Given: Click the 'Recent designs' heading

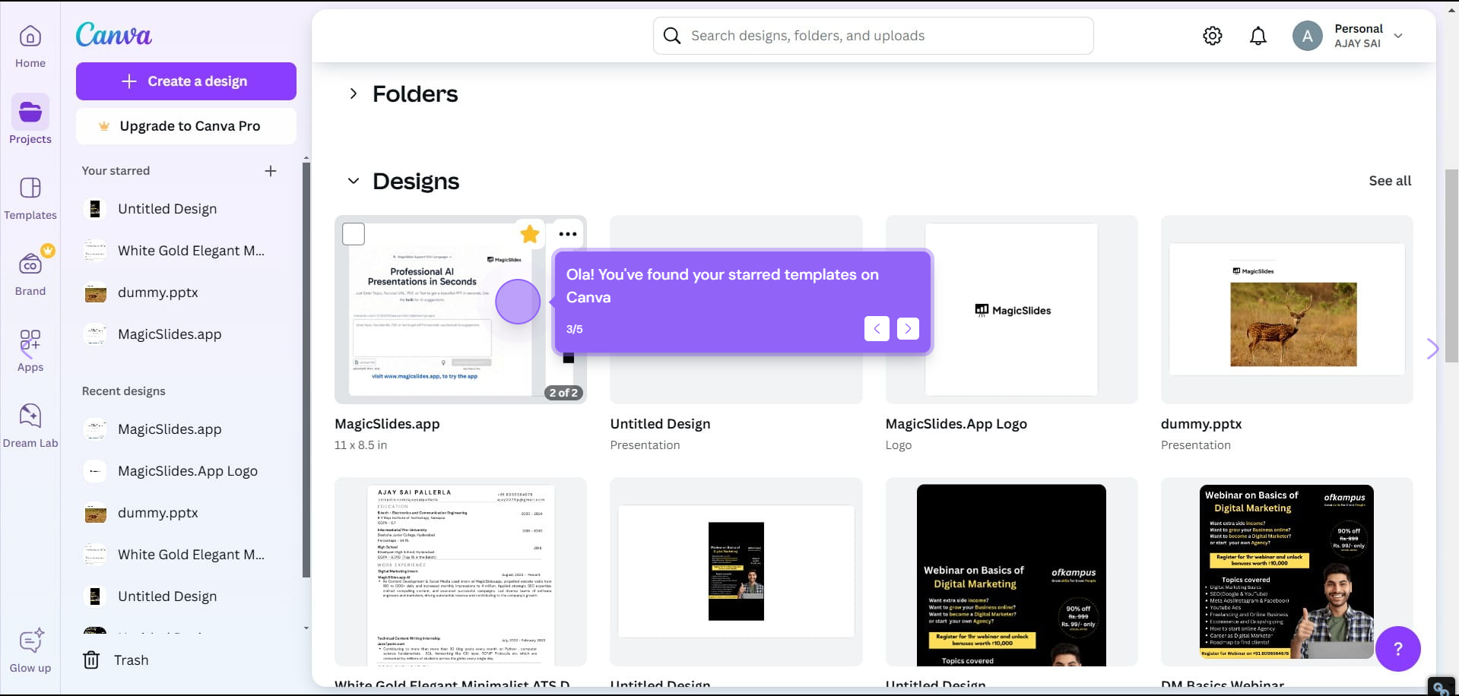Looking at the screenshot, I should 123,391.
